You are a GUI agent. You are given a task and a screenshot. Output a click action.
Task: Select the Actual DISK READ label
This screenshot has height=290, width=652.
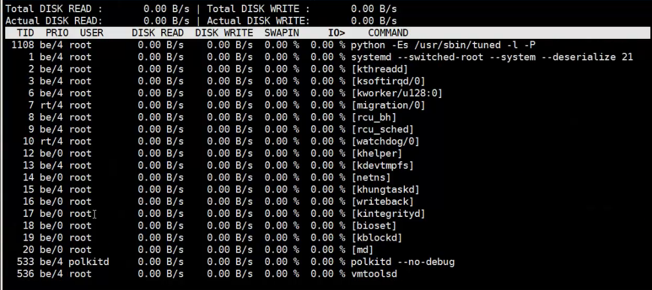point(53,21)
